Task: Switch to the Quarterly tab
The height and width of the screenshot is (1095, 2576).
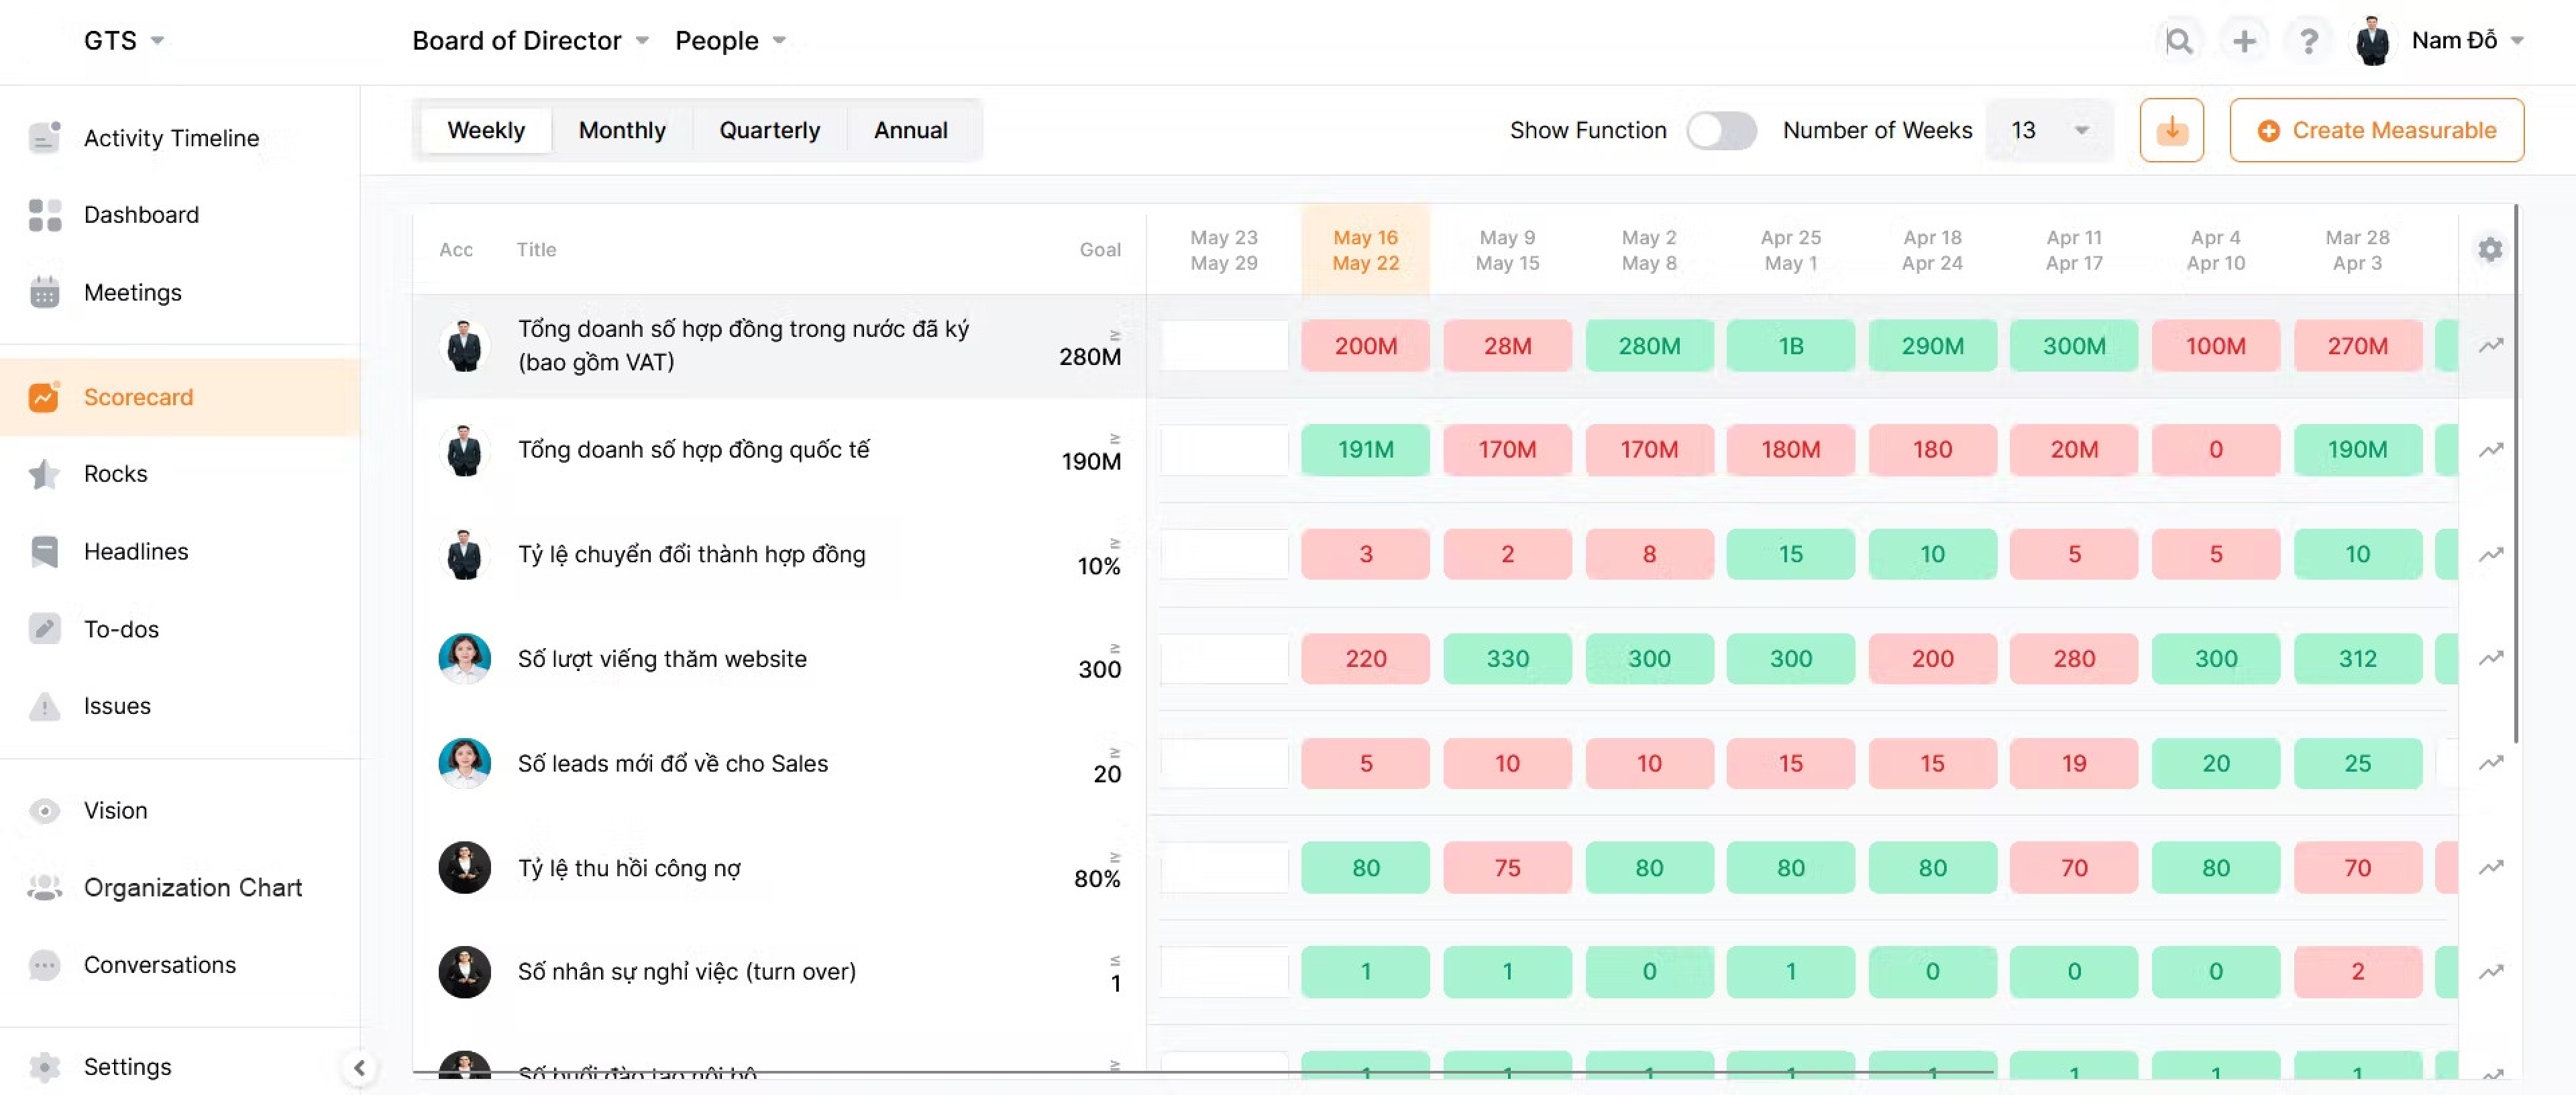Action: tap(769, 130)
